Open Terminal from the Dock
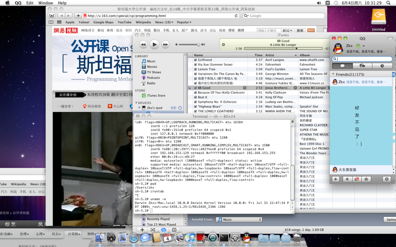 pos(224,238)
